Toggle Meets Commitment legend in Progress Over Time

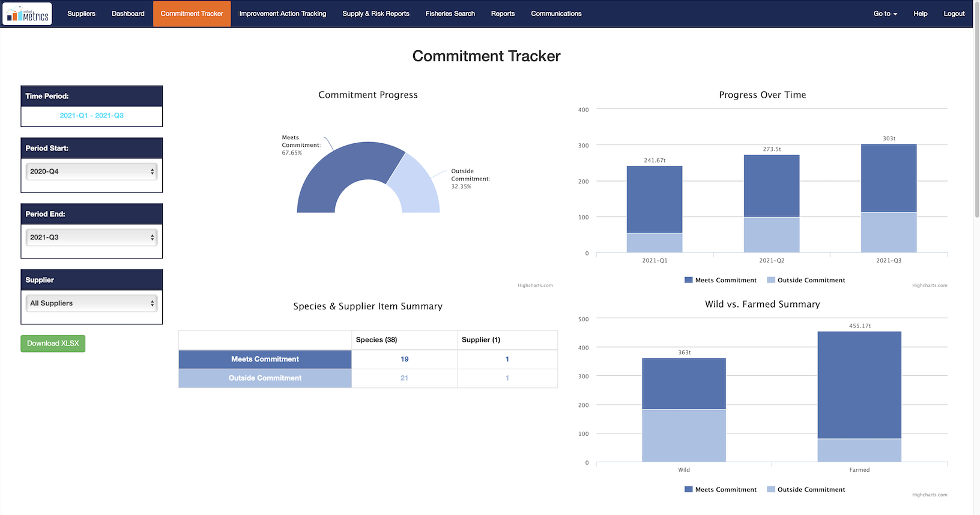(x=721, y=280)
